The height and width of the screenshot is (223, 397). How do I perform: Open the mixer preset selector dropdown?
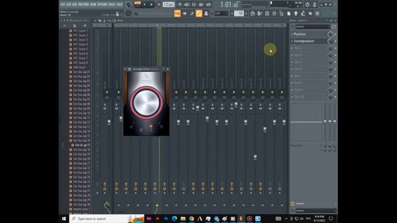click(x=313, y=27)
